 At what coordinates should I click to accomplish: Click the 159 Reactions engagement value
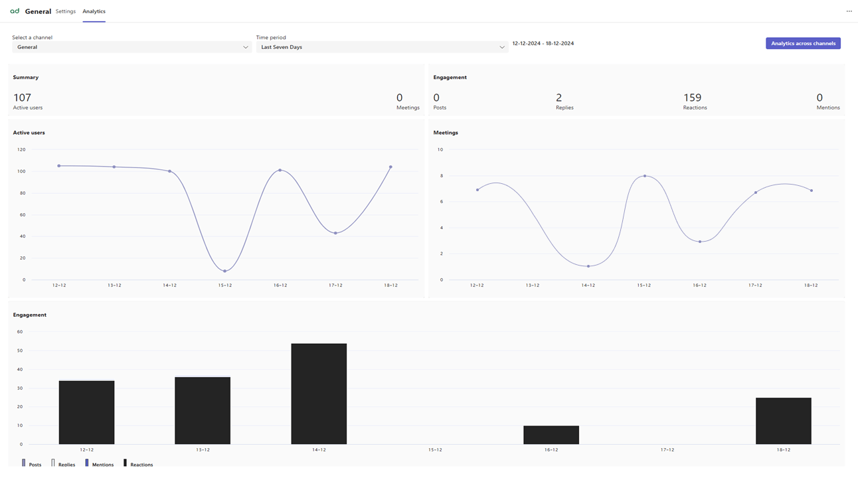(x=694, y=97)
